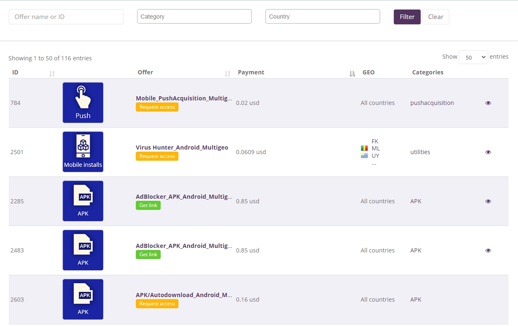Click the eye icon for Virus Hunter offer
The height and width of the screenshot is (326, 518).
coord(488,152)
